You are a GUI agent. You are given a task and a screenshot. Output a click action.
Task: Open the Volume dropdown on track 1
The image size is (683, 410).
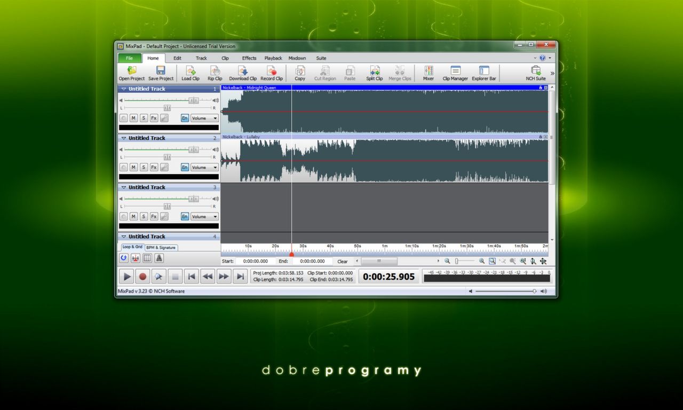pos(205,118)
